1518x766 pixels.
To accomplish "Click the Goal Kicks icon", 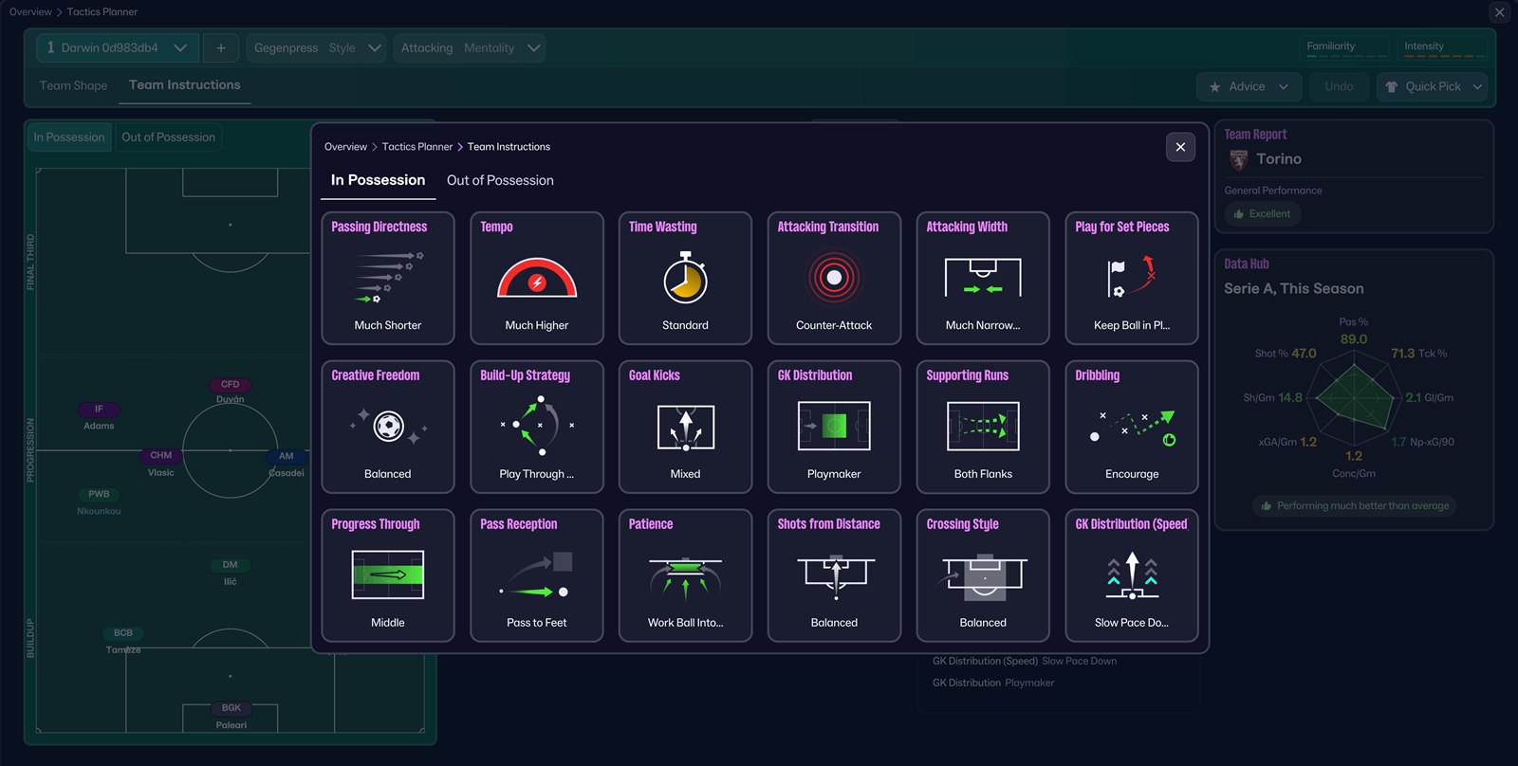I will click(x=685, y=427).
